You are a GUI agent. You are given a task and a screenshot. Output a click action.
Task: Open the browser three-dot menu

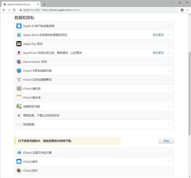click(187, 10)
